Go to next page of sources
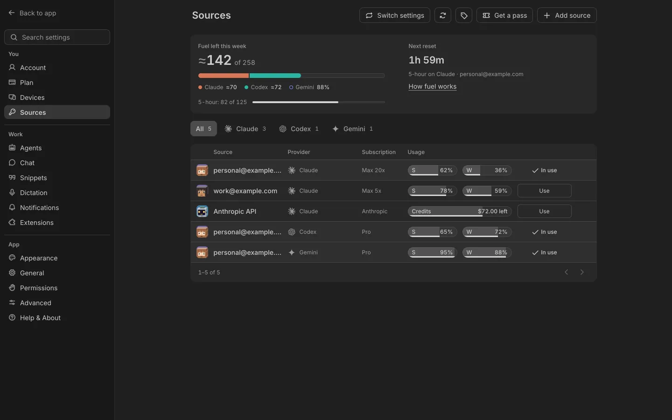 pos(582,272)
